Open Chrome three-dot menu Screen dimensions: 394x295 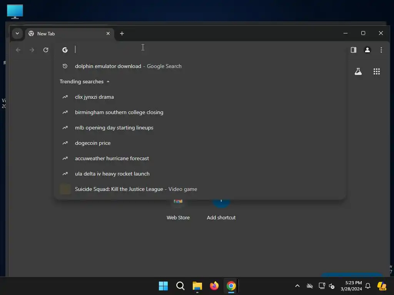381,50
